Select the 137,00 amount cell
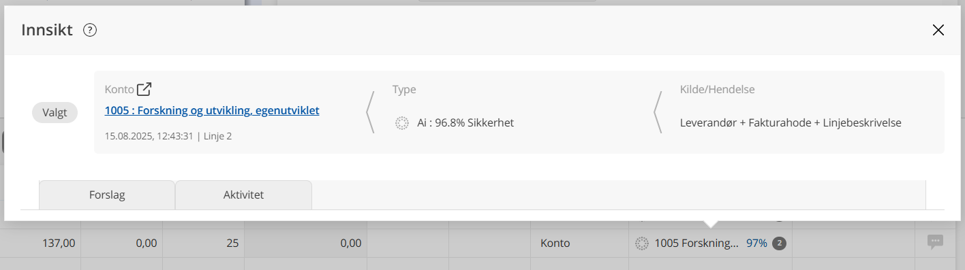The width and height of the screenshot is (965, 270). 40,243
